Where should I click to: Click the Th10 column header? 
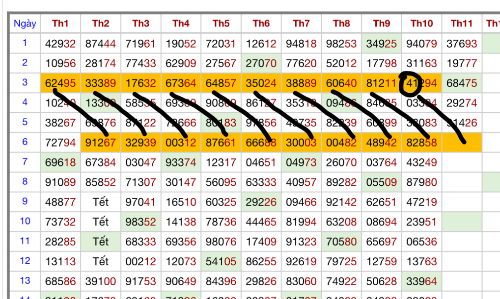[421, 24]
